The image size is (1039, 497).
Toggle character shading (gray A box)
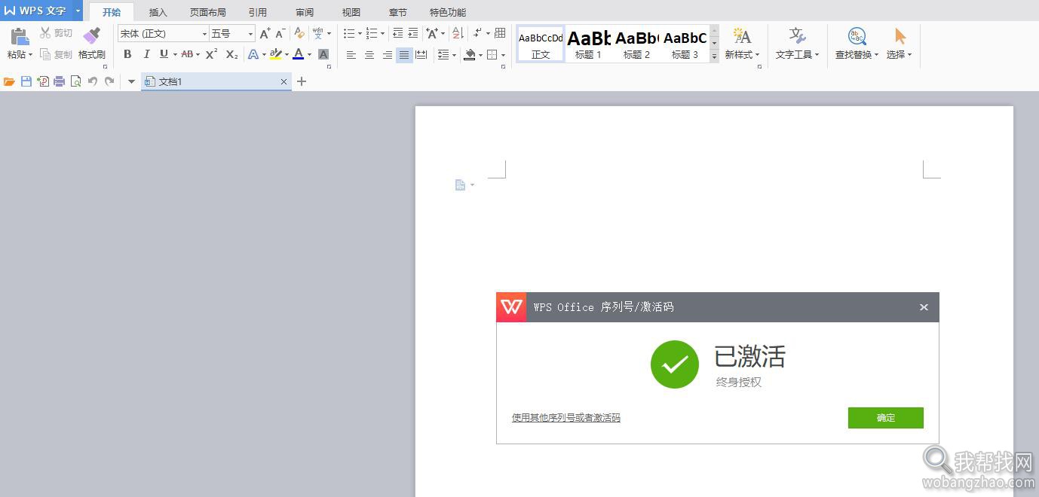coord(323,54)
